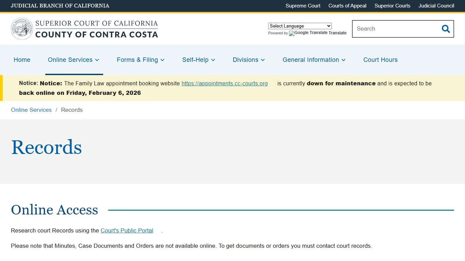Follow the appointments.cc-courts.org link
This screenshot has width=465, height=261.
224,83
